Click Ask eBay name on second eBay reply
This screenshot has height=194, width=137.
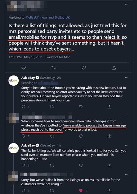pyautogui.click(x=28, y=145)
